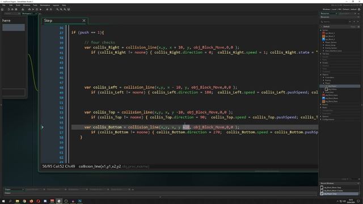Expand the Scripts folder
363x204 pixels.
tap(321, 63)
